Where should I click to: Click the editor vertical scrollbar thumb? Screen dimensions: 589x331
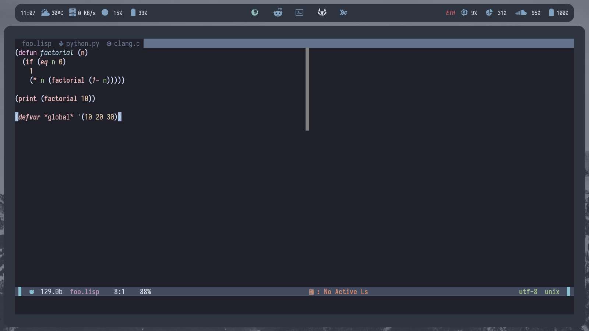coord(307,89)
